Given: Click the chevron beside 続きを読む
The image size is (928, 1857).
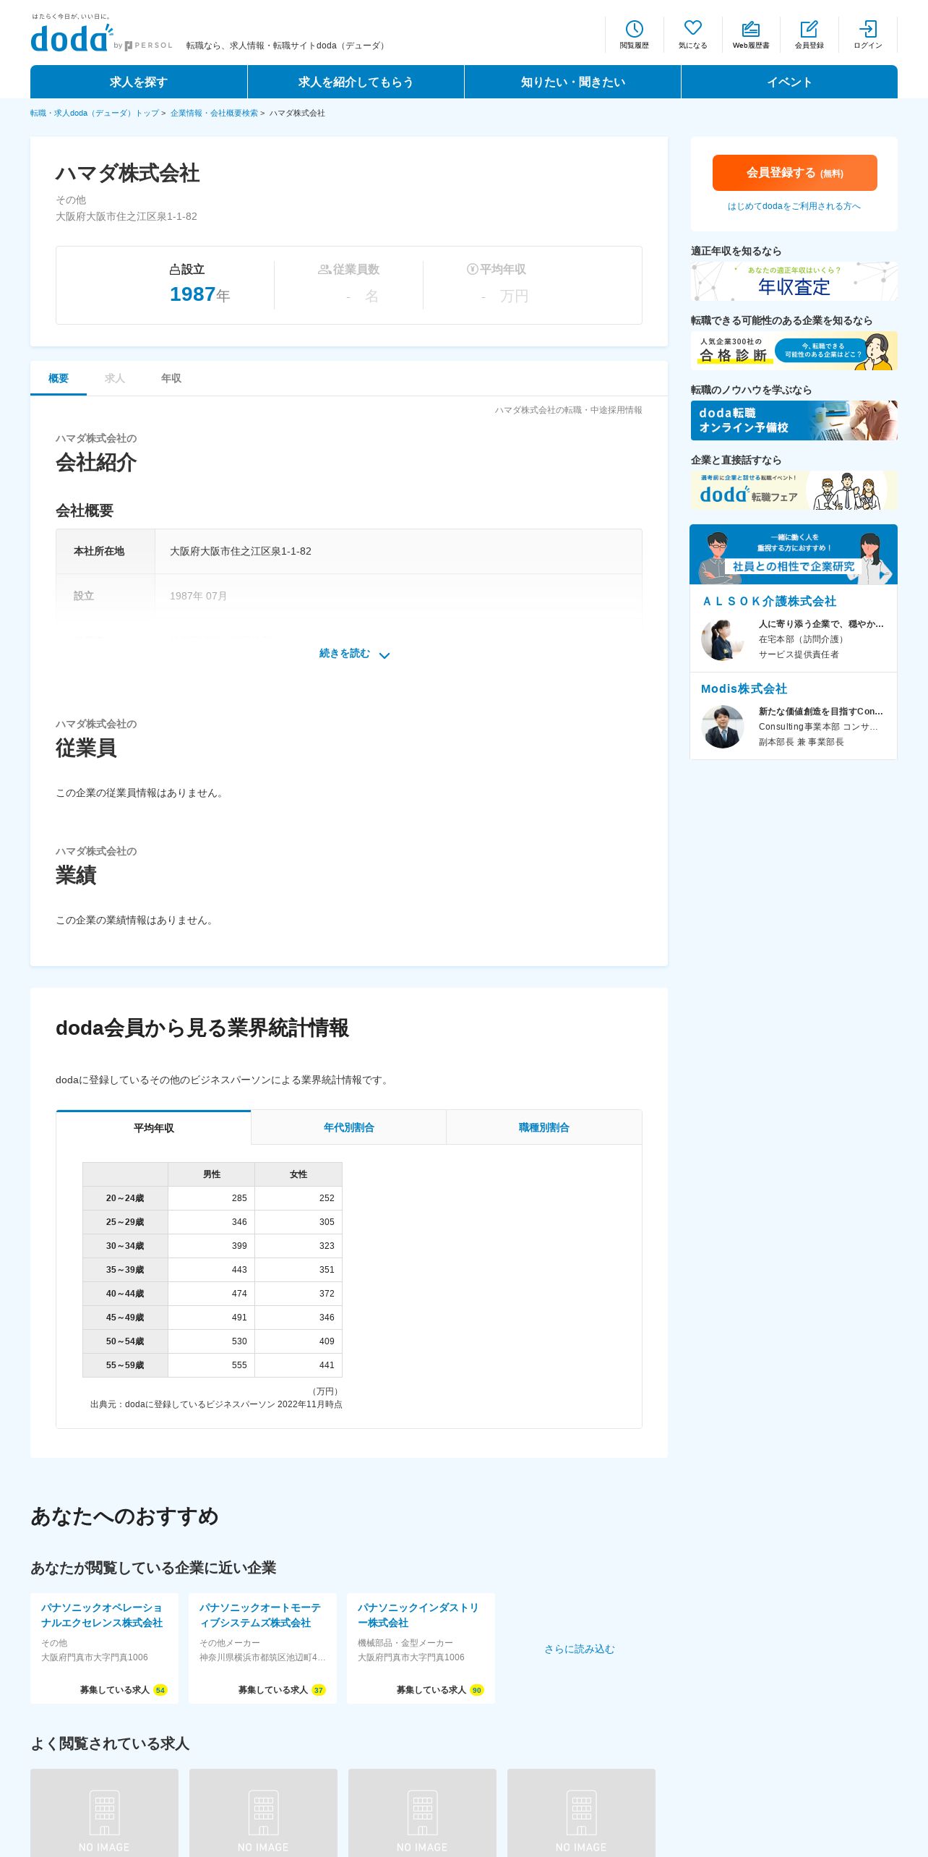Looking at the screenshot, I should coord(384,655).
